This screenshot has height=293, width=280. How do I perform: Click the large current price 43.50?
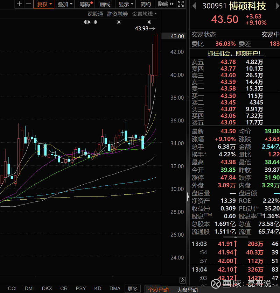[x=225, y=19]
